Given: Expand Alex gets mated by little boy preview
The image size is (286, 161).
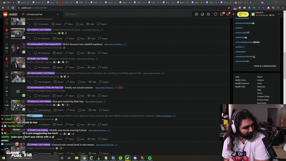Looking at the screenshot, I should 29,110.
